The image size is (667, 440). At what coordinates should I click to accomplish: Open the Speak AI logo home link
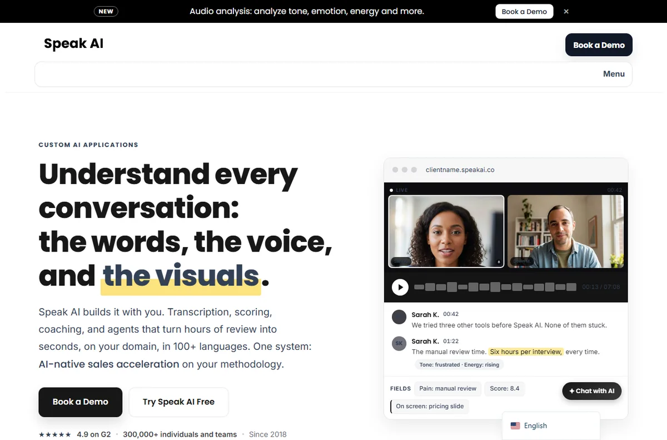(x=73, y=43)
